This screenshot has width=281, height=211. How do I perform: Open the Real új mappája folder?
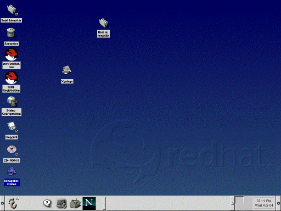[x=103, y=23]
